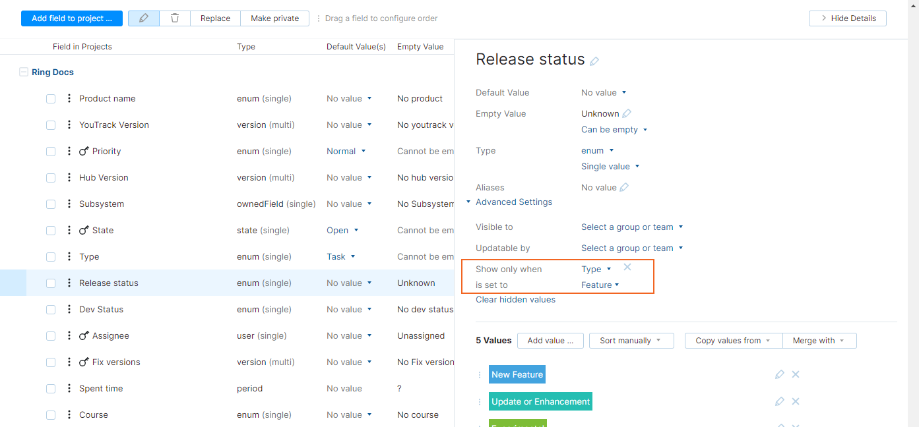Edit the Unknown empty value text

click(x=627, y=113)
